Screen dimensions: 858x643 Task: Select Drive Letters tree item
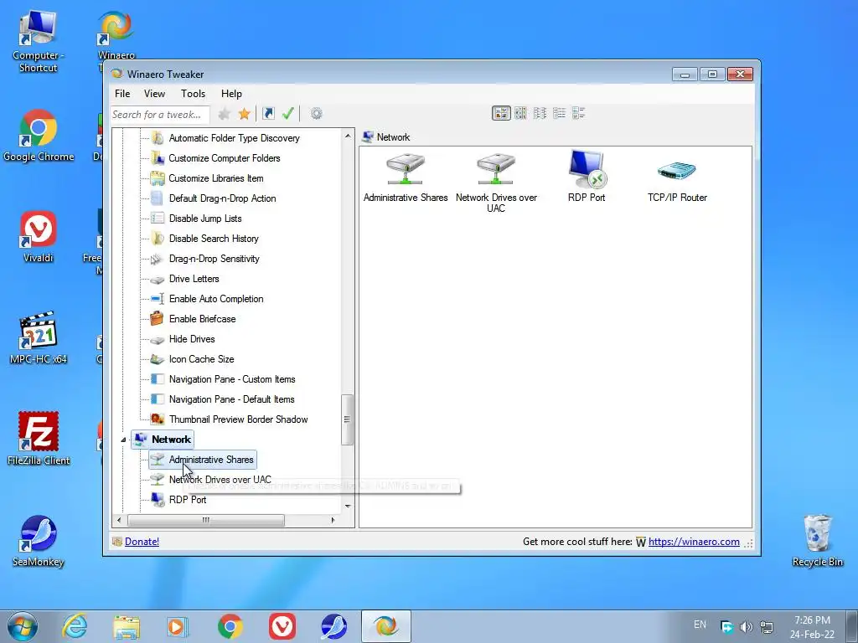pos(194,279)
